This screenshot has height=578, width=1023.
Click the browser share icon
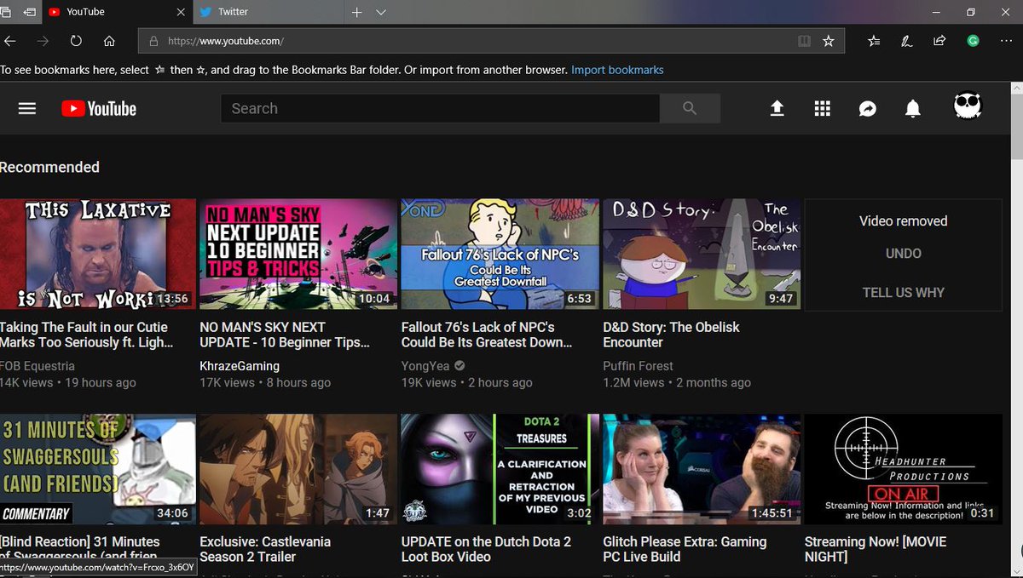[939, 40]
